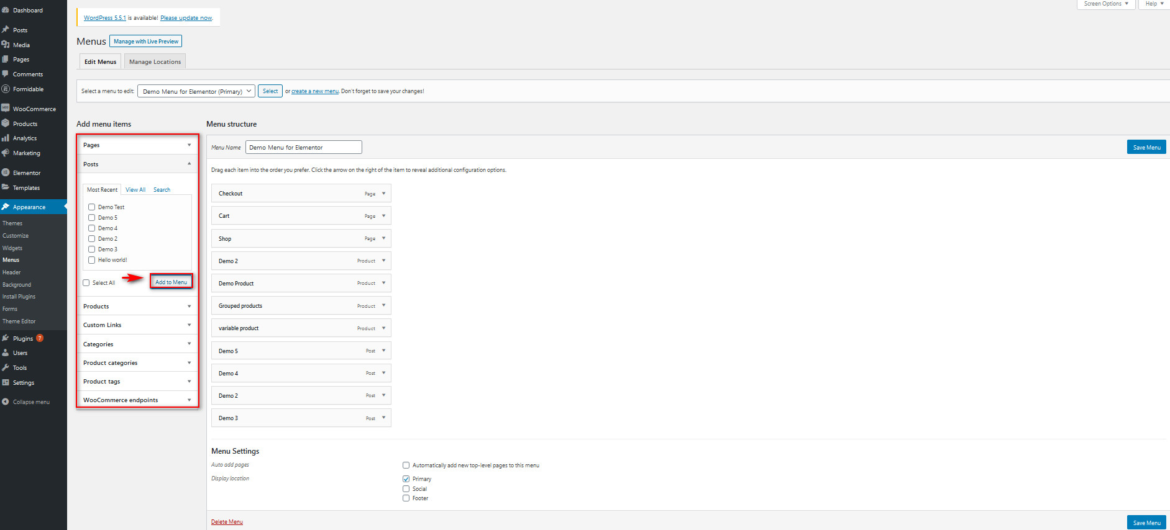Open the Theme Editor submenu item

click(x=19, y=321)
